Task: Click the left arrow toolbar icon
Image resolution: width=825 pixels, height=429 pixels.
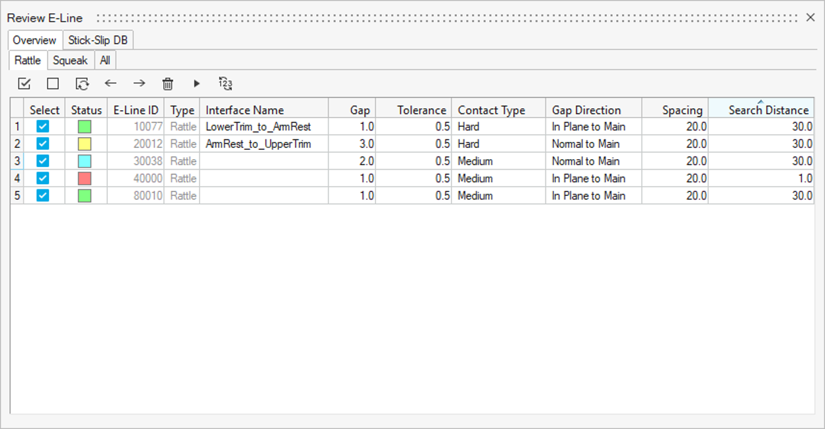Action: click(x=110, y=84)
